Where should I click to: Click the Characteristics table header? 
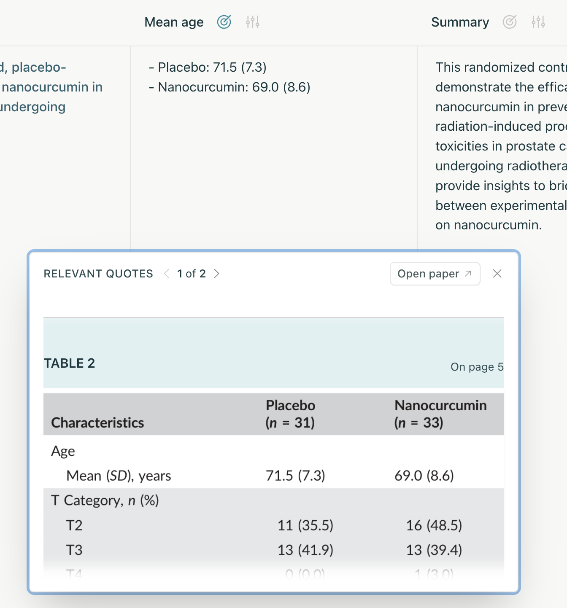coord(97,422)
